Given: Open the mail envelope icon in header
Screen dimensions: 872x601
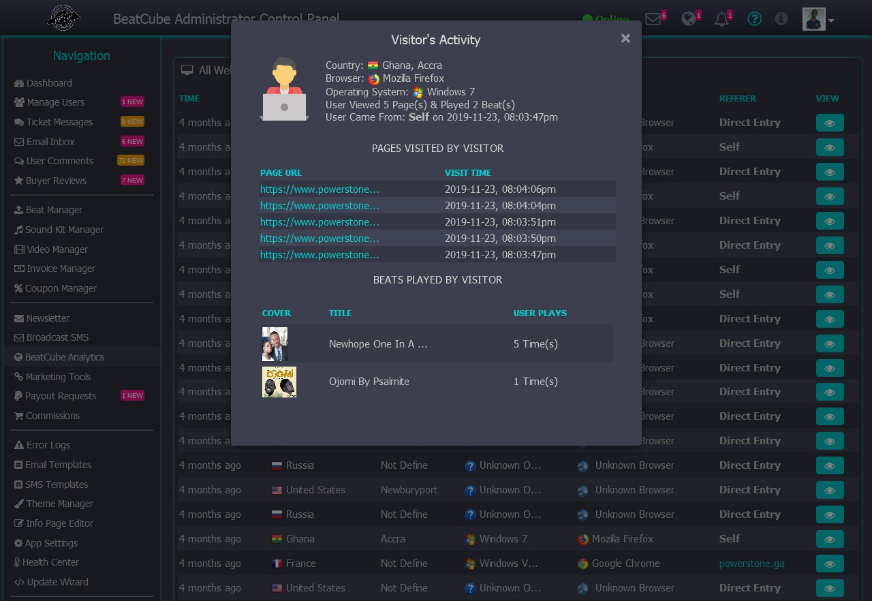Looking at the screenshot, I should click(653, 19).
